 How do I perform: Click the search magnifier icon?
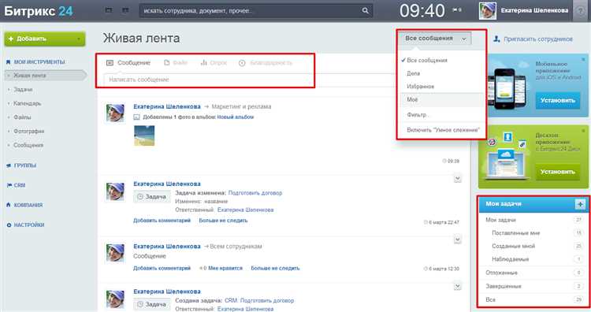point(365,10)
